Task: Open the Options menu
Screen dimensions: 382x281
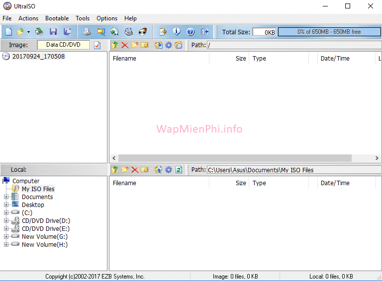Action: pos(107,18)
